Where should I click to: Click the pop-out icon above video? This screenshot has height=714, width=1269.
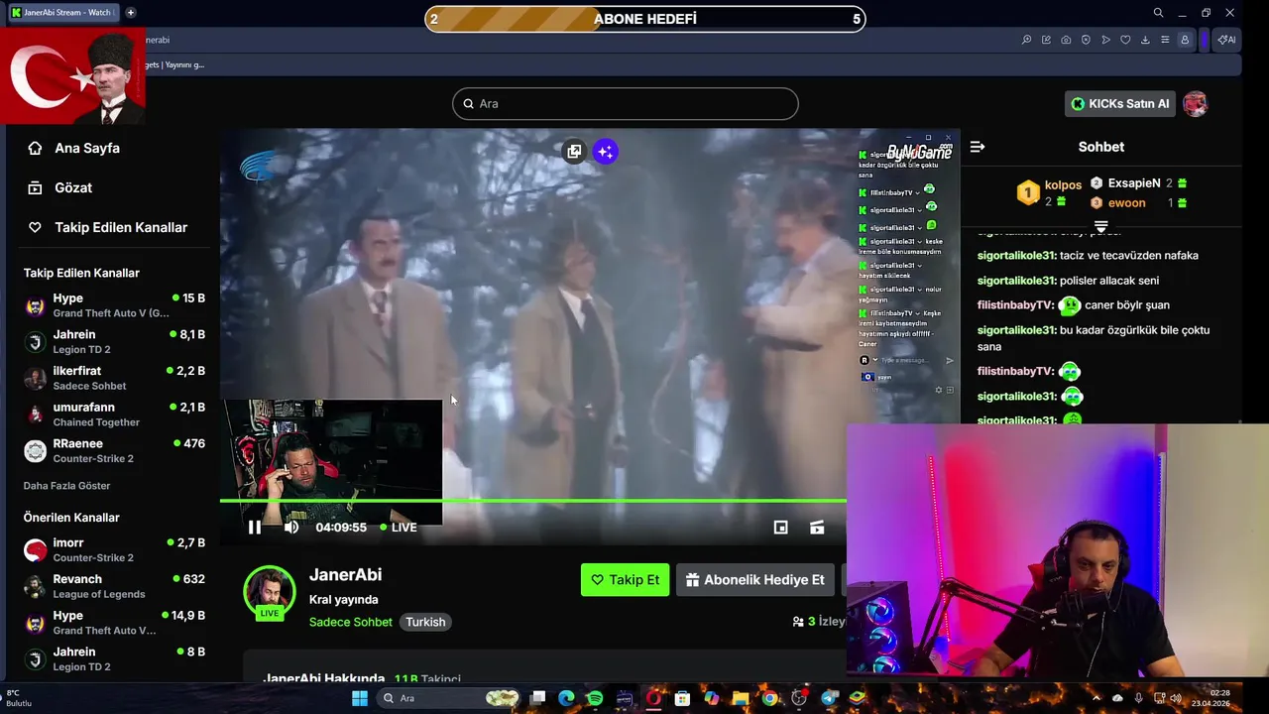point(574,152)
